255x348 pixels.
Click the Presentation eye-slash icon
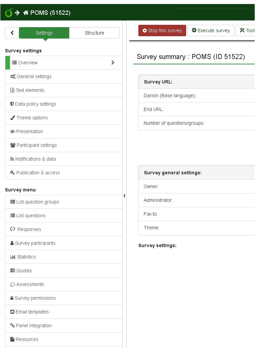[x=13, y=131]
